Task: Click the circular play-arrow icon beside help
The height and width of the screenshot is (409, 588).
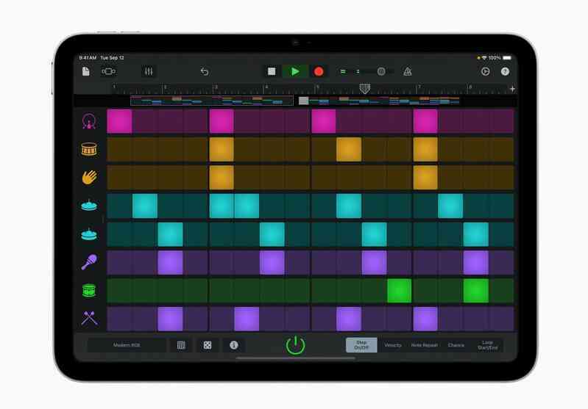Action: [485, 71]
